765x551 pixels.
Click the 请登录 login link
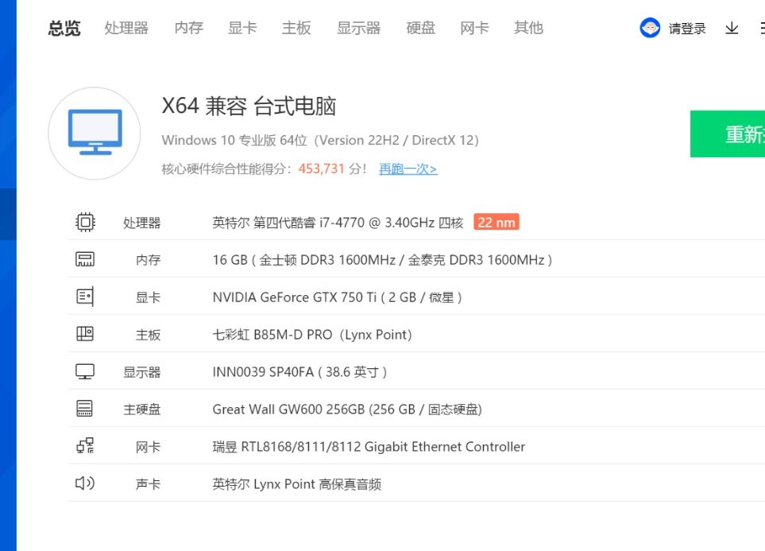coord(687,29)
